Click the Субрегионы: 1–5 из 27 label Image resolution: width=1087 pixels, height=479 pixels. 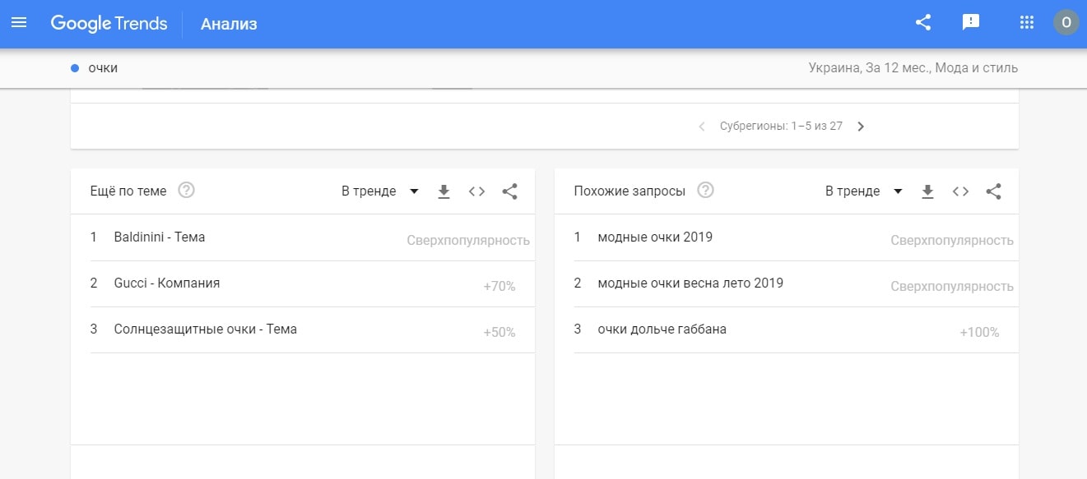pos(781,127)
